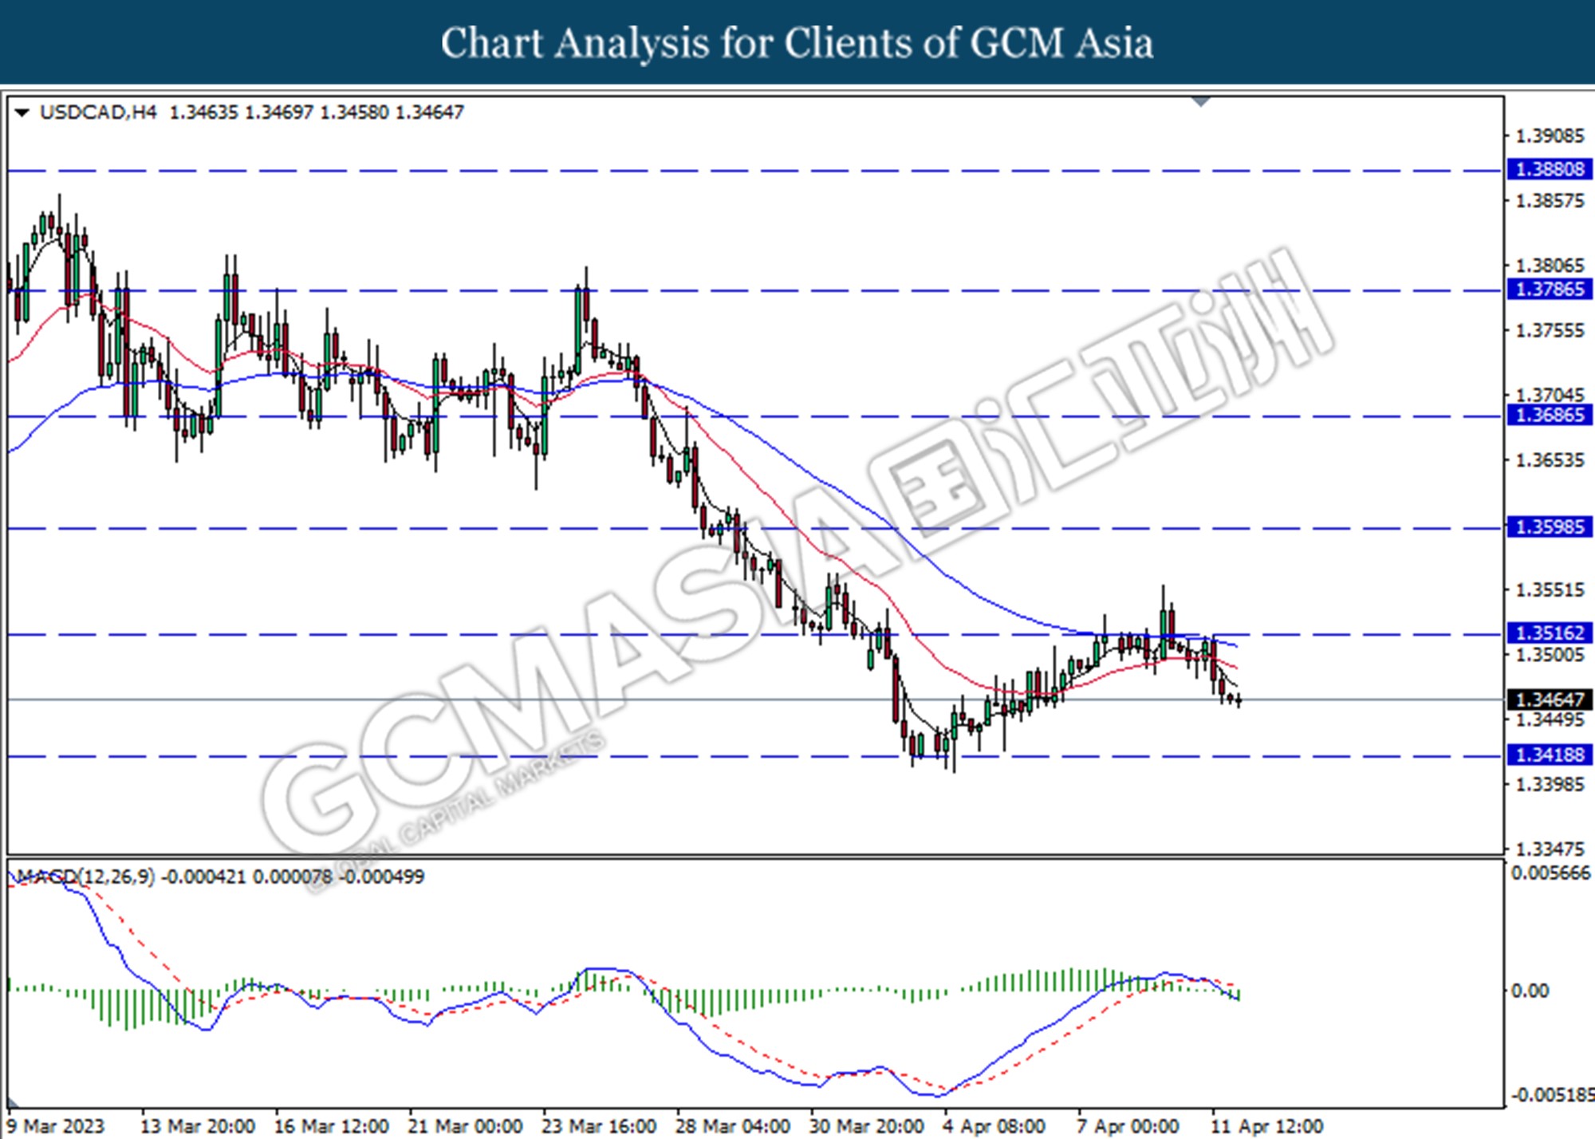Click the MACD scale value 0.005666

click(1551, 873)
